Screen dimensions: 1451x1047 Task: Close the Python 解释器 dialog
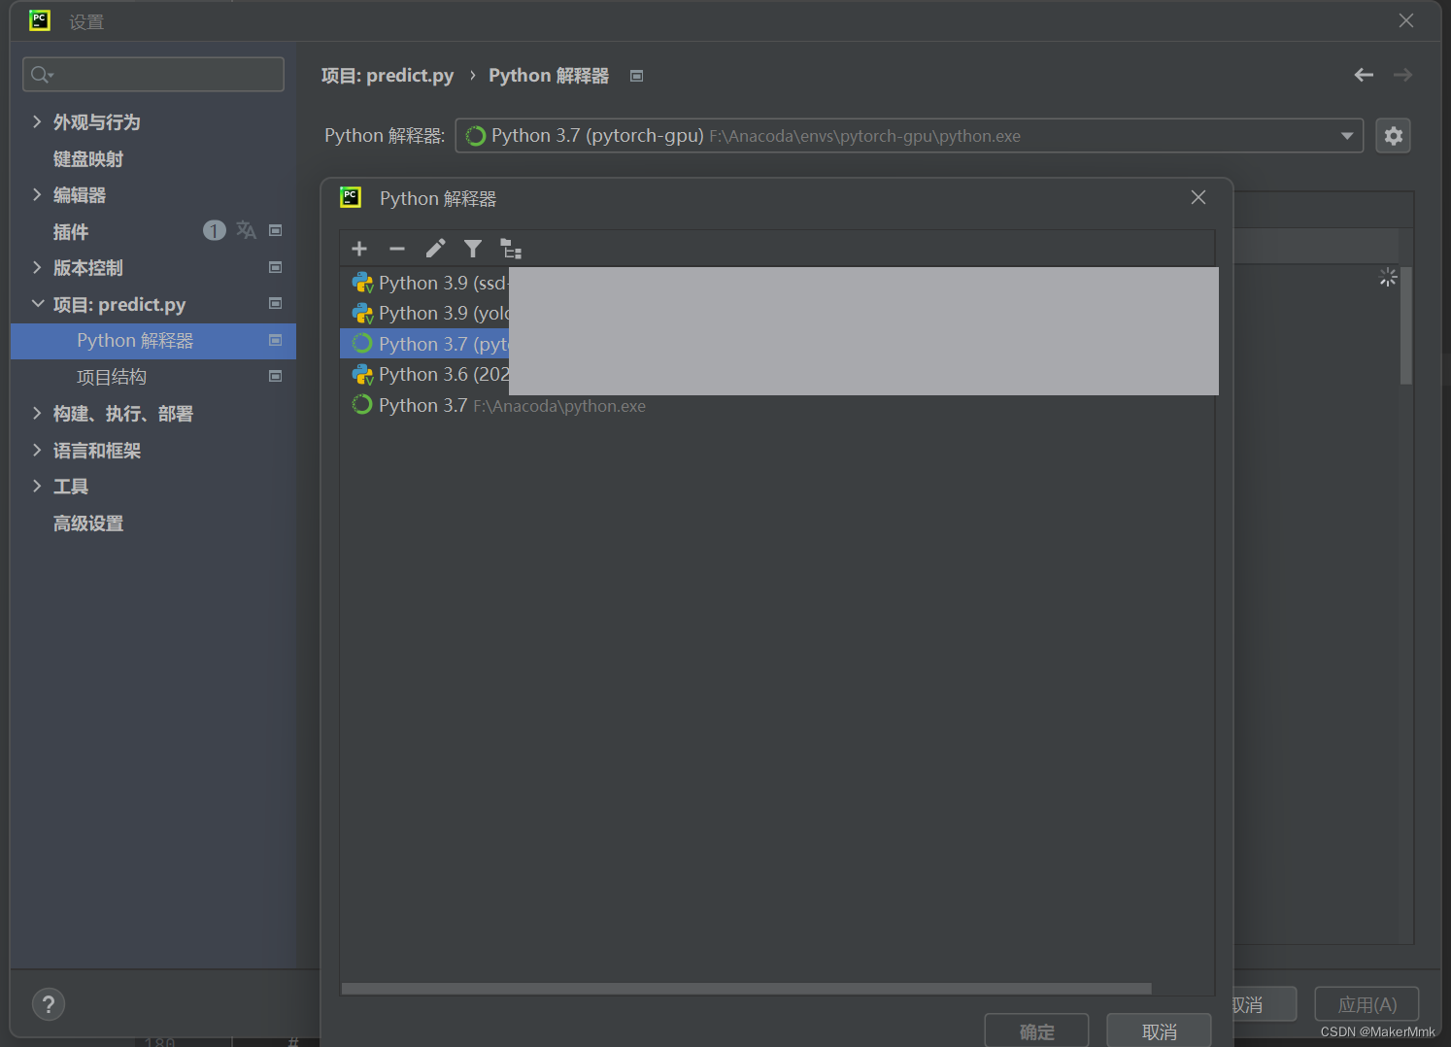pos(1198,197)
